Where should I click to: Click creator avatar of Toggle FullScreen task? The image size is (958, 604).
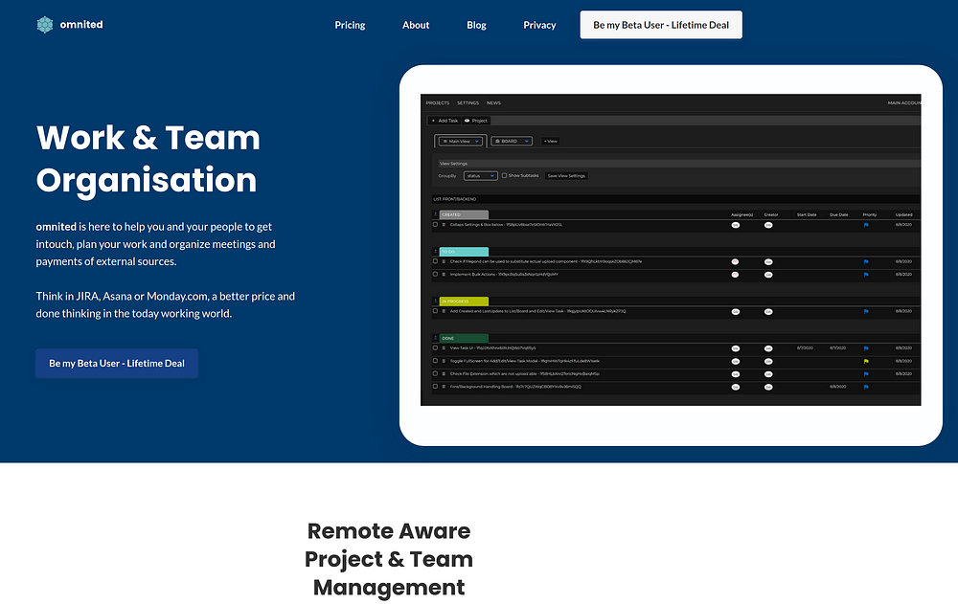(768, 362)
